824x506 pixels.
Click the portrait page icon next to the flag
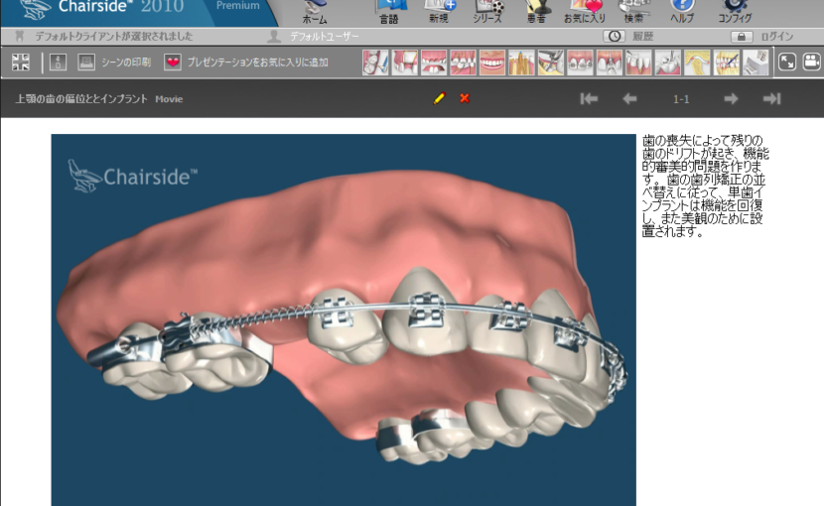pyautogui.click(x=58, y=62)
